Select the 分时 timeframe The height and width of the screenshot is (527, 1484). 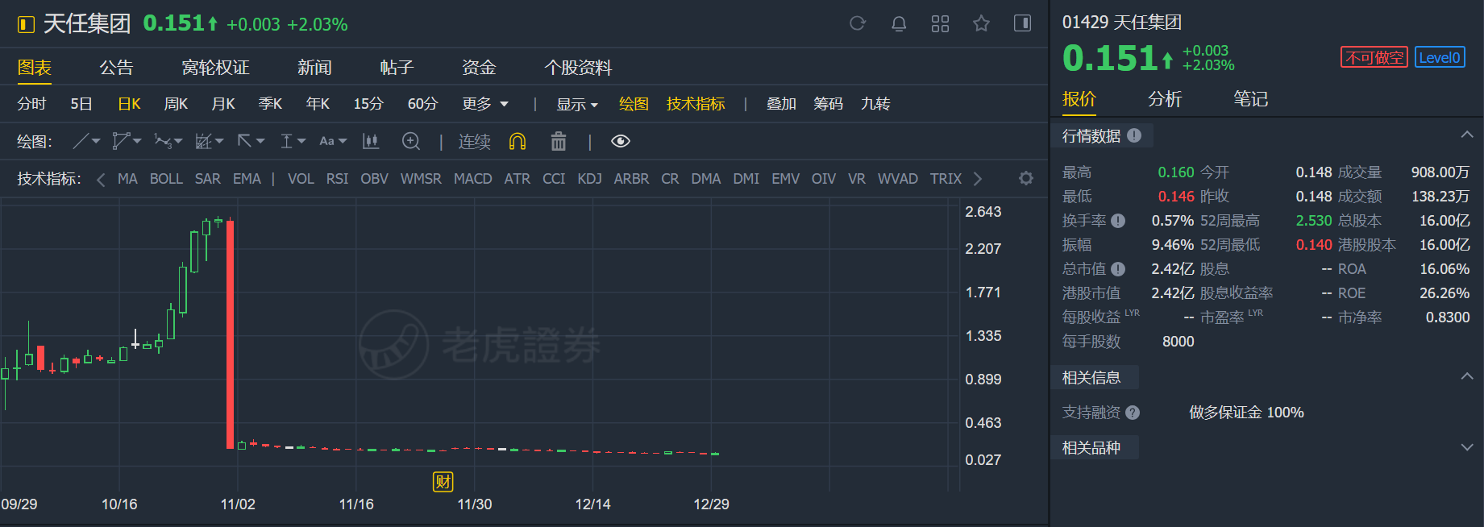(31, 104)
